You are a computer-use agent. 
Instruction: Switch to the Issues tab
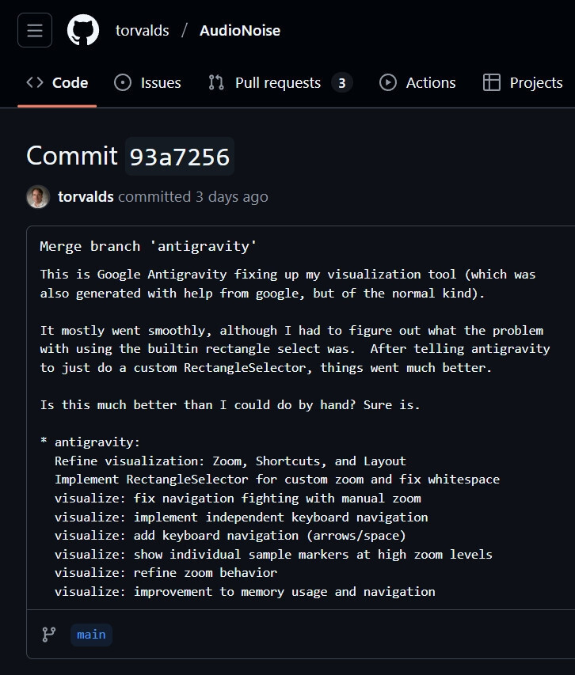[x=160, y=82]
